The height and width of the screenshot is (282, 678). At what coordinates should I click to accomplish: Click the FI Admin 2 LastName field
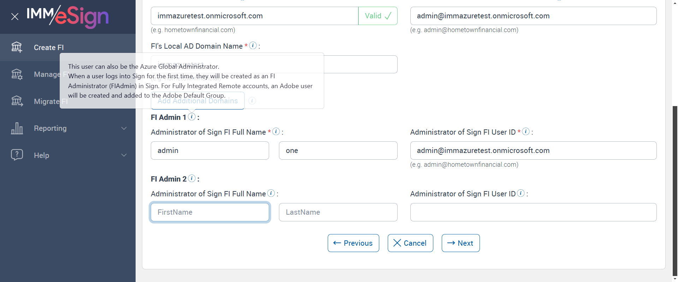pos(338,212)
